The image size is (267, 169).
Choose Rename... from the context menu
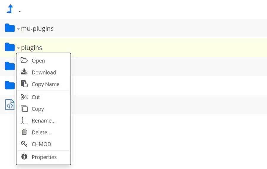click(43, 121)
